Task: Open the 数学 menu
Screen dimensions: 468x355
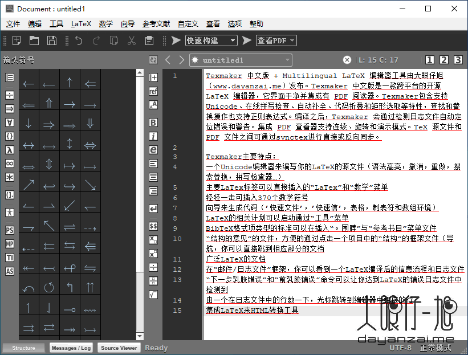Action: pos(106,24)
